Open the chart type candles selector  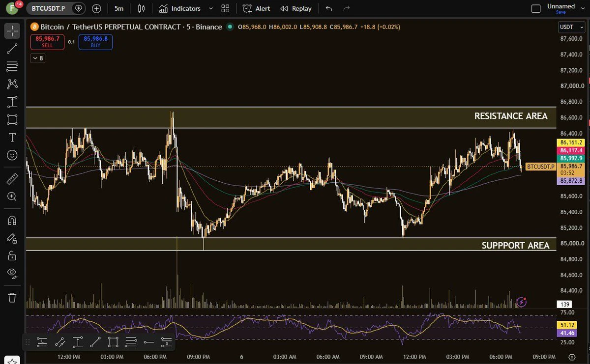click(x=142, y=8)
